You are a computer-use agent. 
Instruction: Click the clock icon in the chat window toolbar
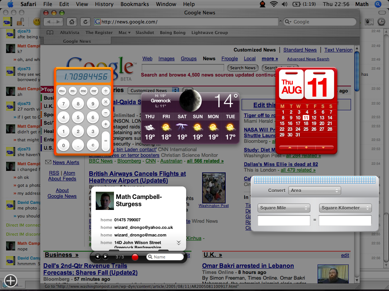(x=381, y=22)
